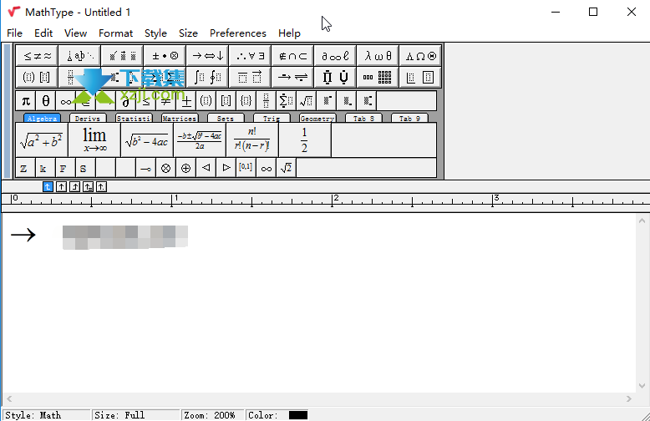
Task: Open the relational symbols palette (≤≠≈)
Action: pos(37,56)
